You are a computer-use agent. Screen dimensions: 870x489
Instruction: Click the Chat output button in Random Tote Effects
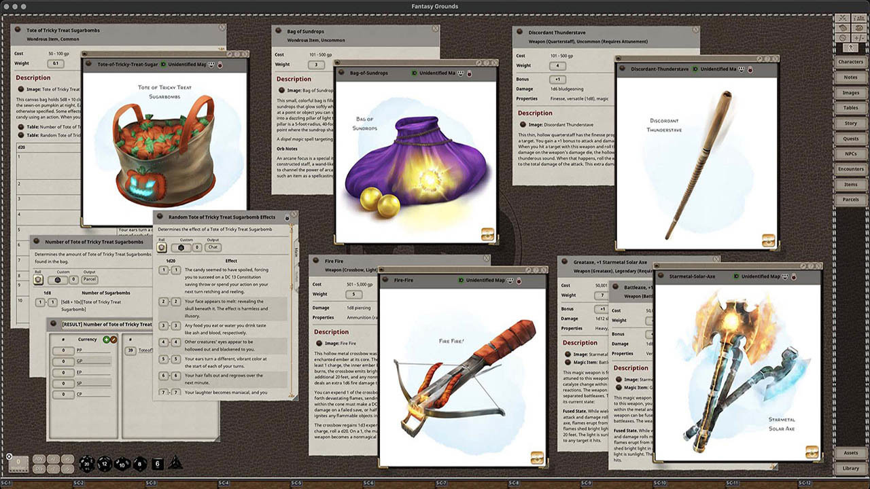point(213,247)
